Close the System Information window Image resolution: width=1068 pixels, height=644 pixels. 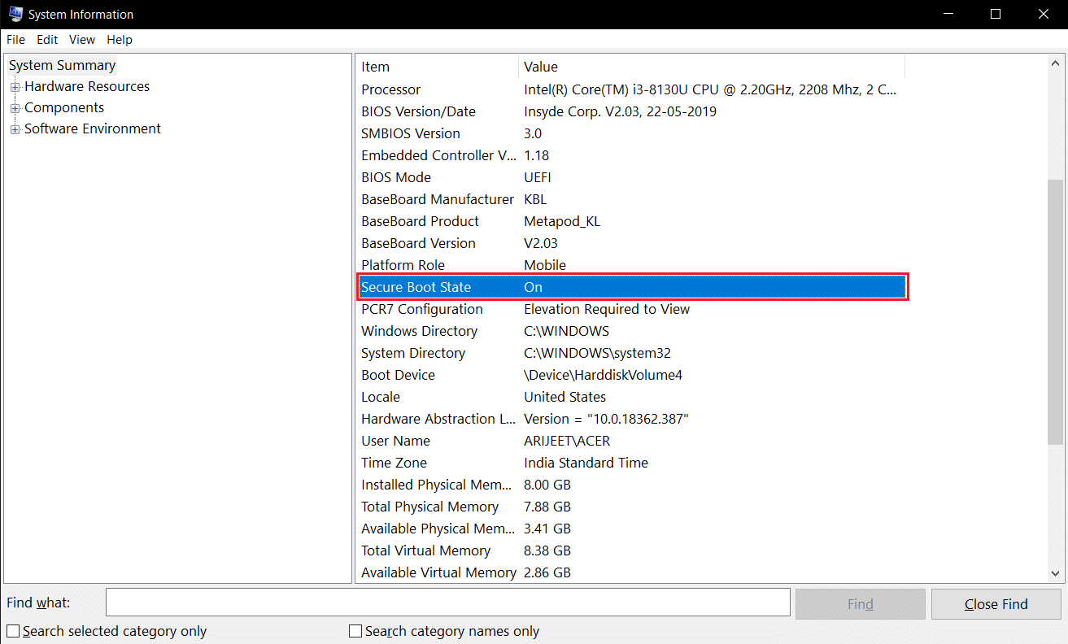coord(1044,14)
